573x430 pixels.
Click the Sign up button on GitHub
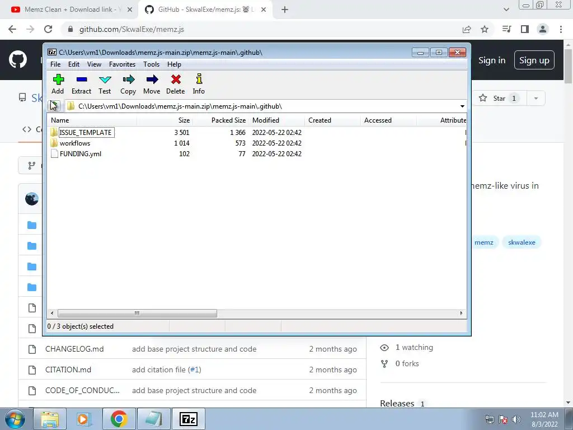[534, 60]
